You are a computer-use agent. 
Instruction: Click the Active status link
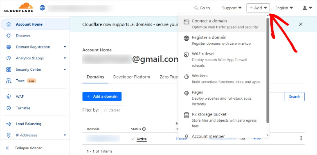click(142, 139)
